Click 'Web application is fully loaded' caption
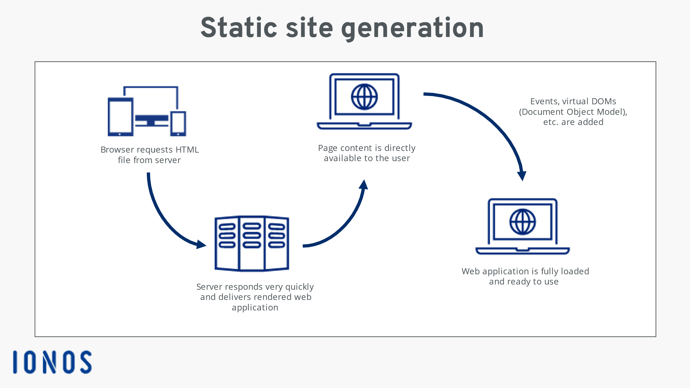The width and height of the screenshot is (690, 388). 526,276
